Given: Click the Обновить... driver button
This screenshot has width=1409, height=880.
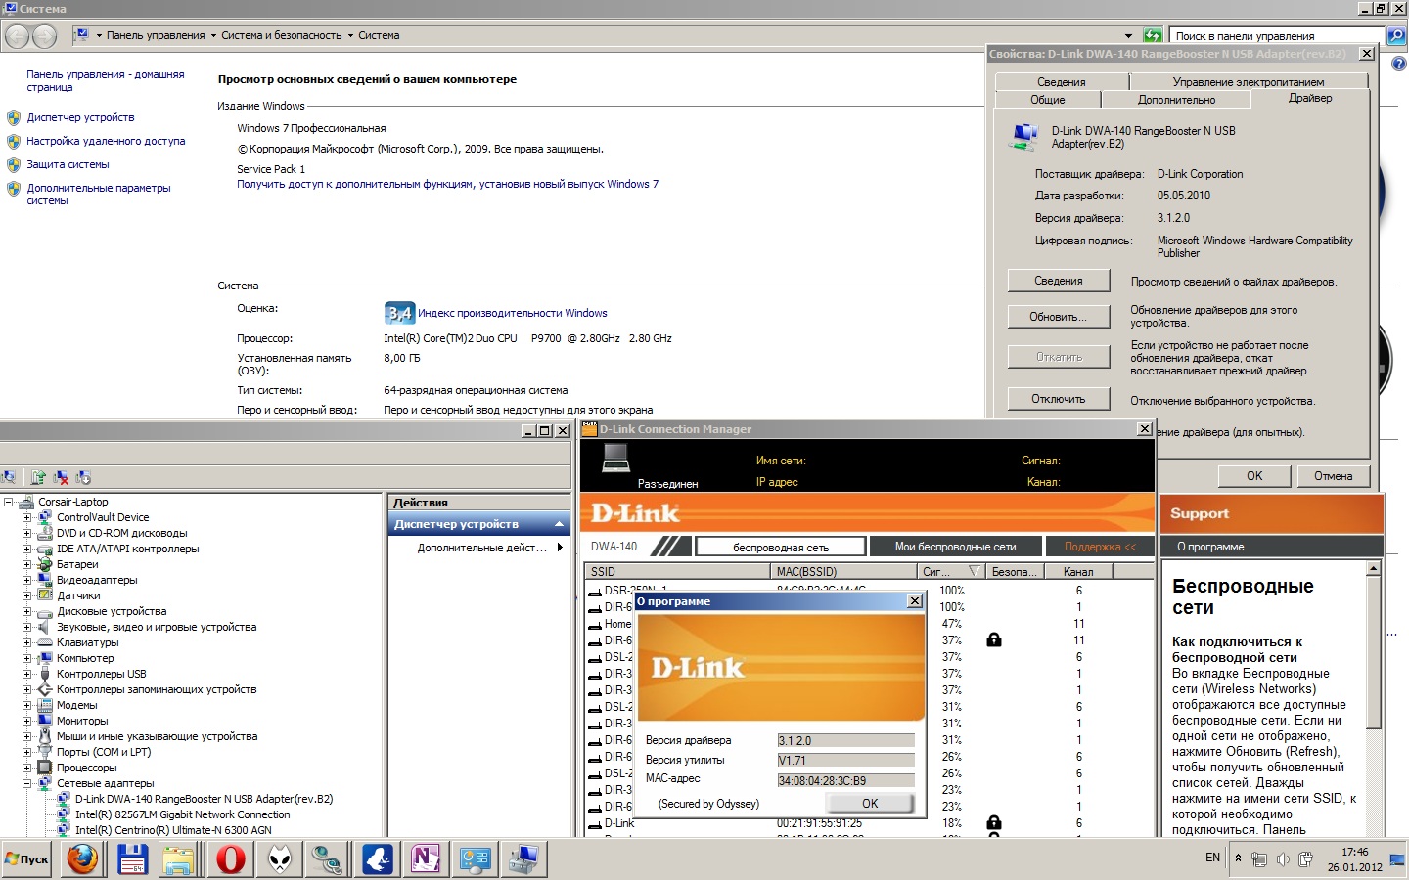Looking at the screenshot, I should click(1058, 317).
